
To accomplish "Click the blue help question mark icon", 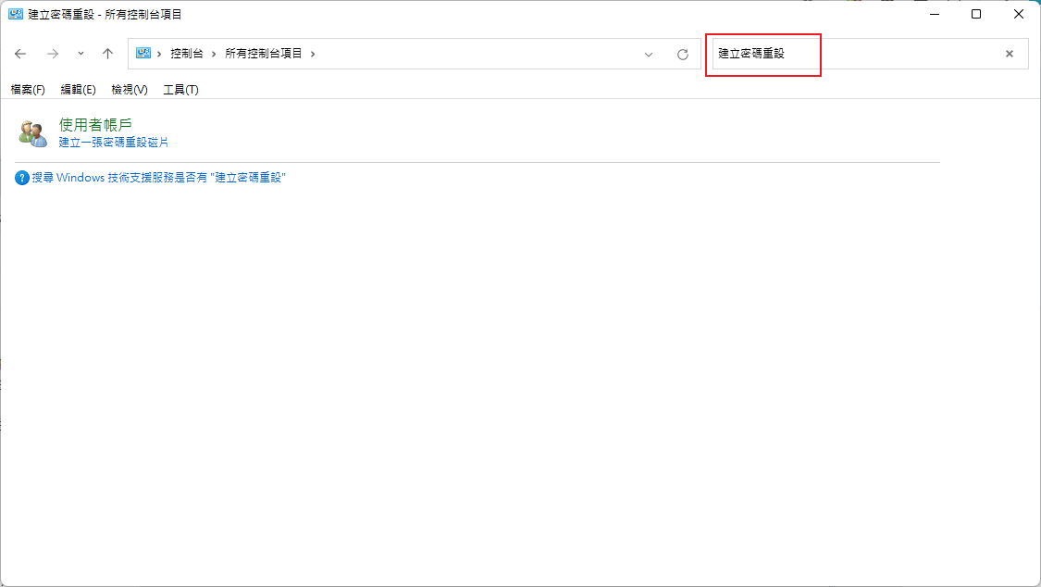I will click(x=20, y=177).
